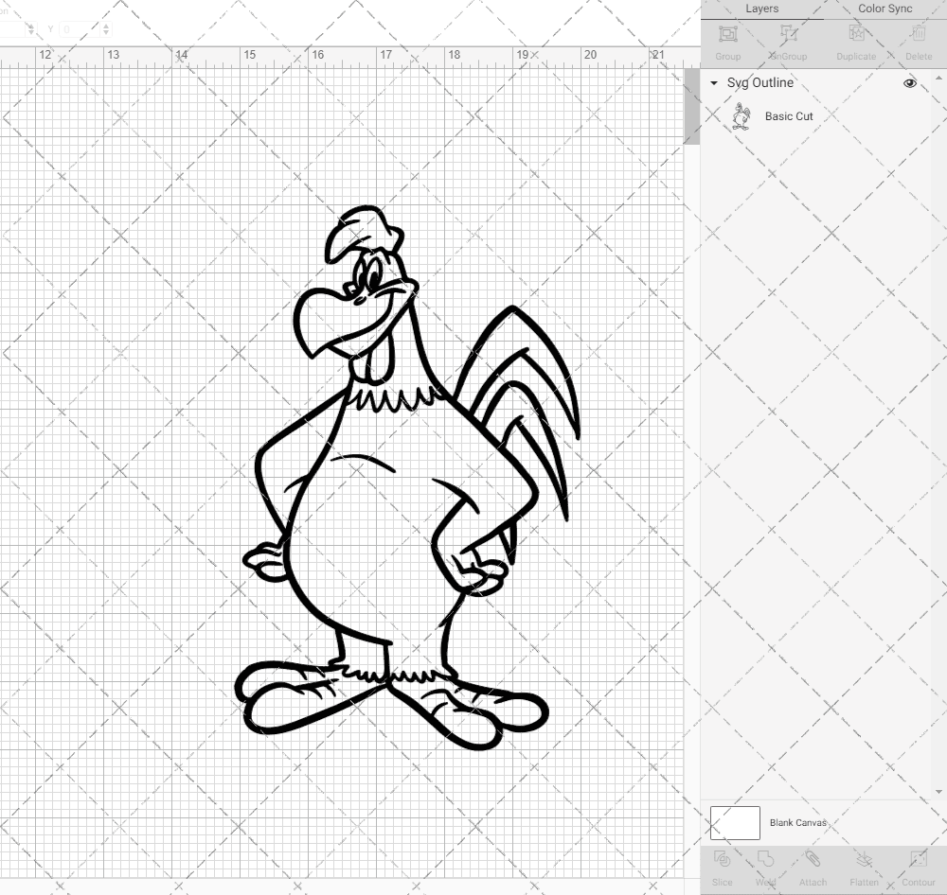Viewport: 947px width, 895px height.
Task: Click the Duplicate icon
Action: tap(856, 34)
